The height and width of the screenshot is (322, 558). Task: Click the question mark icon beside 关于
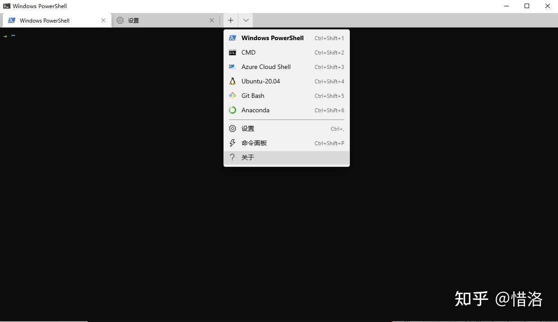click(x=232, y=157)
